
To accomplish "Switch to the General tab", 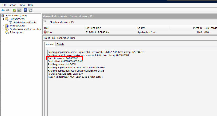I will click(50, 44).
